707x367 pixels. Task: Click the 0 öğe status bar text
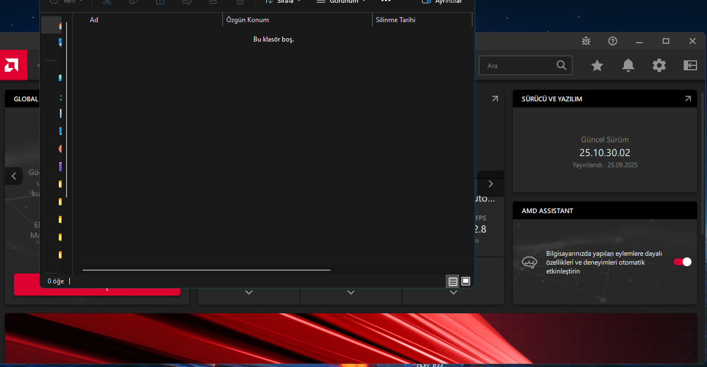(55, 281)
